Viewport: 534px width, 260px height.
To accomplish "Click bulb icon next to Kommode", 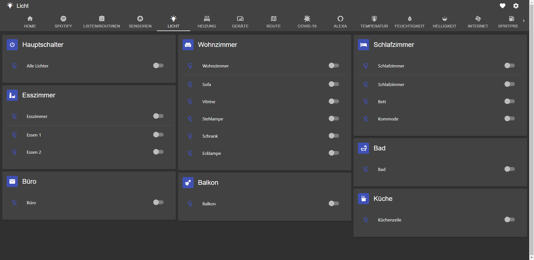I will coord(366,119).
